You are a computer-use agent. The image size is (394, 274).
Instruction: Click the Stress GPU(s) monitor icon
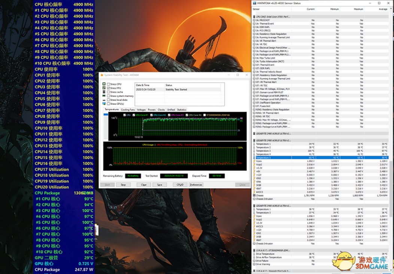pyautogui.click(x=104, y=104)
